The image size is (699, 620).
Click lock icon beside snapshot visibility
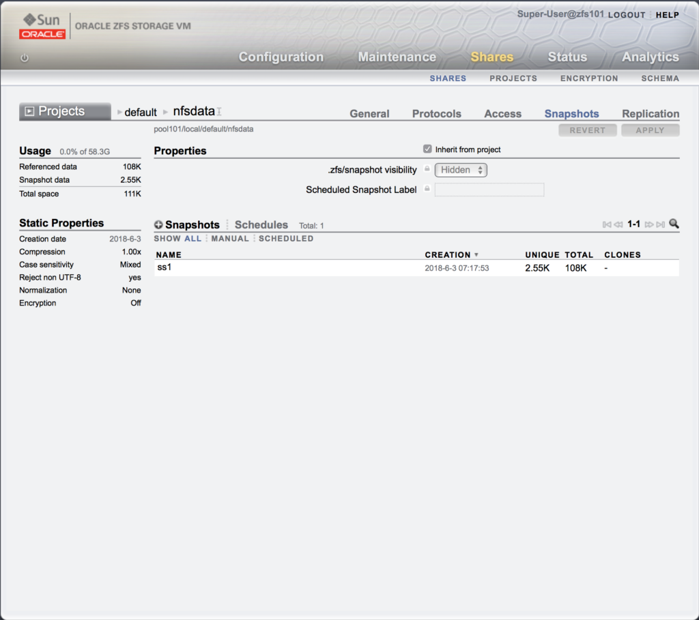point(427,168)
